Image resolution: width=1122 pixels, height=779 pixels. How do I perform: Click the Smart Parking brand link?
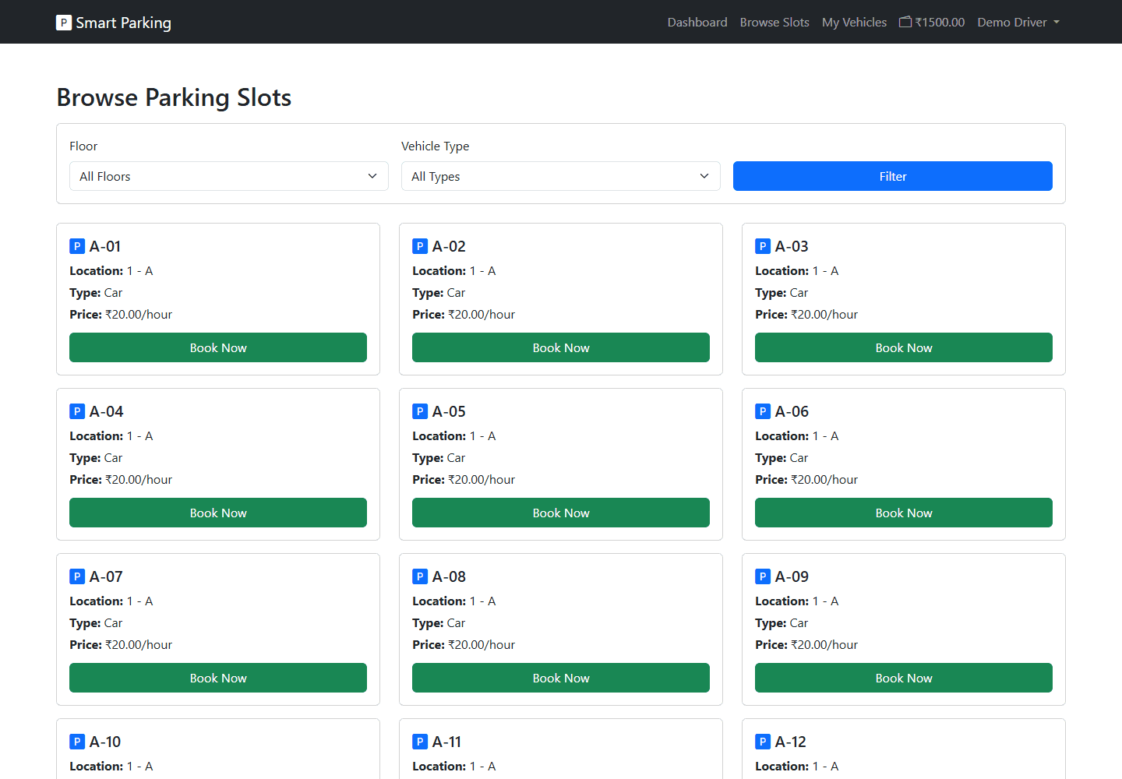114,23
